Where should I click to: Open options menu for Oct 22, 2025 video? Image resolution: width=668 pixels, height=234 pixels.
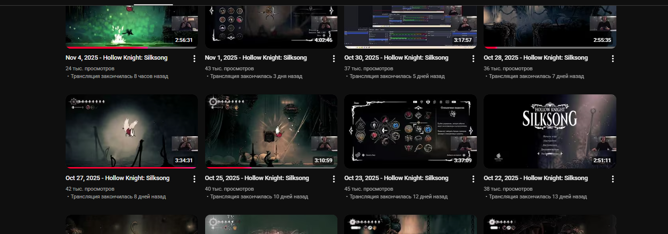[x=612, y=179]
